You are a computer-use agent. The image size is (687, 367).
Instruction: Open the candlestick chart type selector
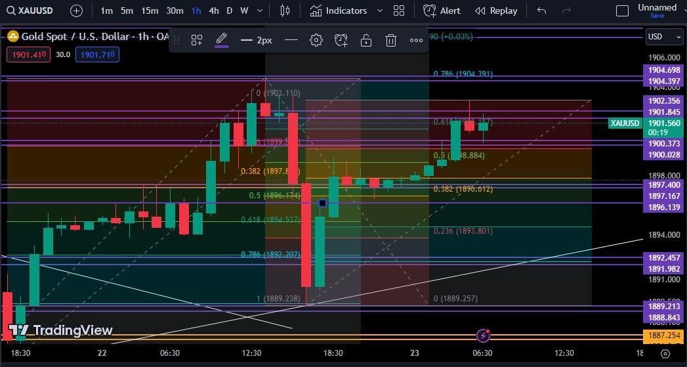coord(285,11)
